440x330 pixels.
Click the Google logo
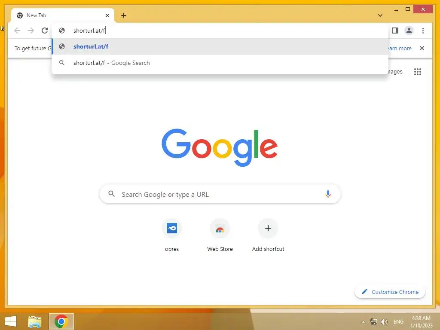tap(220, 147)
